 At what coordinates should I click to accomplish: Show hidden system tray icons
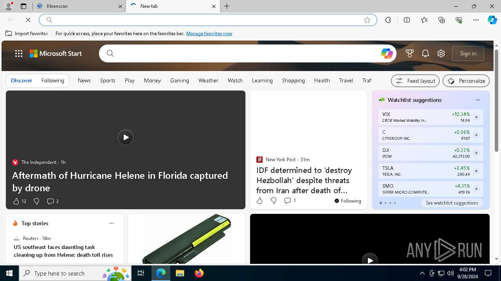click(x=422, y=273)
